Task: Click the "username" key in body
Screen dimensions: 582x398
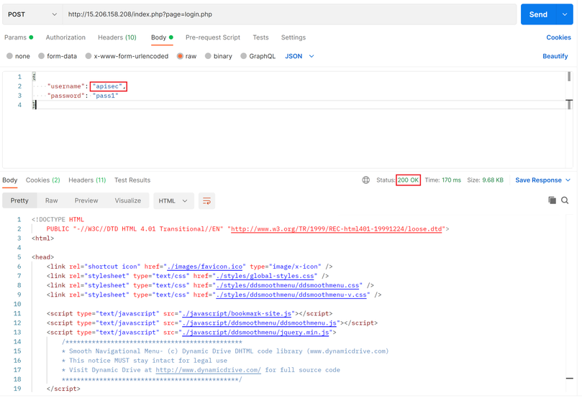Action: click(65, 86)
